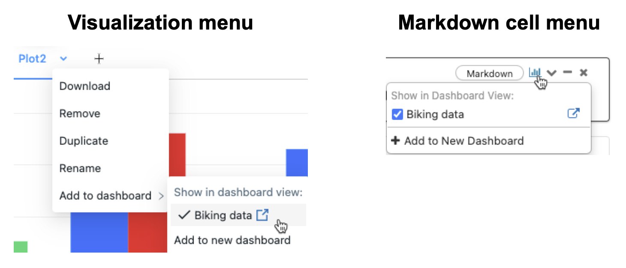
Task: Select Duplicate menu entry
Action: [x=84, y=141]
